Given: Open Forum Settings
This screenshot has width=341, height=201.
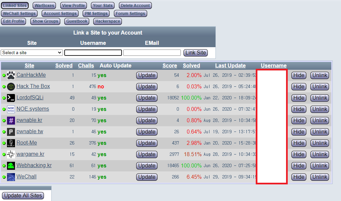Looking at the screenshot, I should [130, 14].
